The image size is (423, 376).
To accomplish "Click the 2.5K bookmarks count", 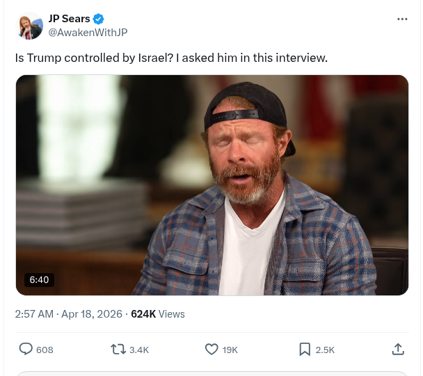I will tap(325, 350).
